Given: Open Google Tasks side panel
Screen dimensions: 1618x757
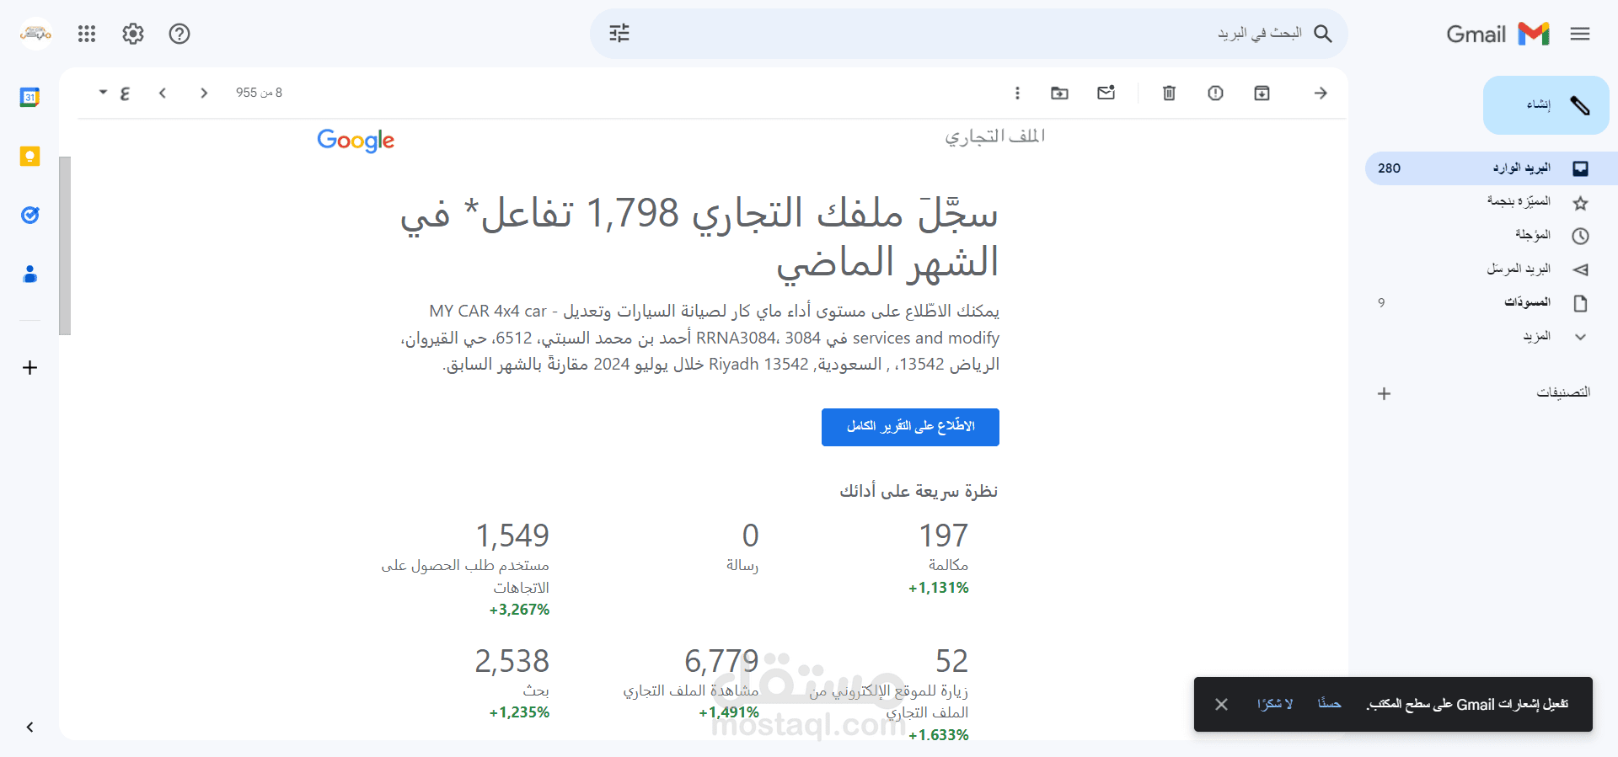Looking at the screenshot, I should [x=29, y=216].
